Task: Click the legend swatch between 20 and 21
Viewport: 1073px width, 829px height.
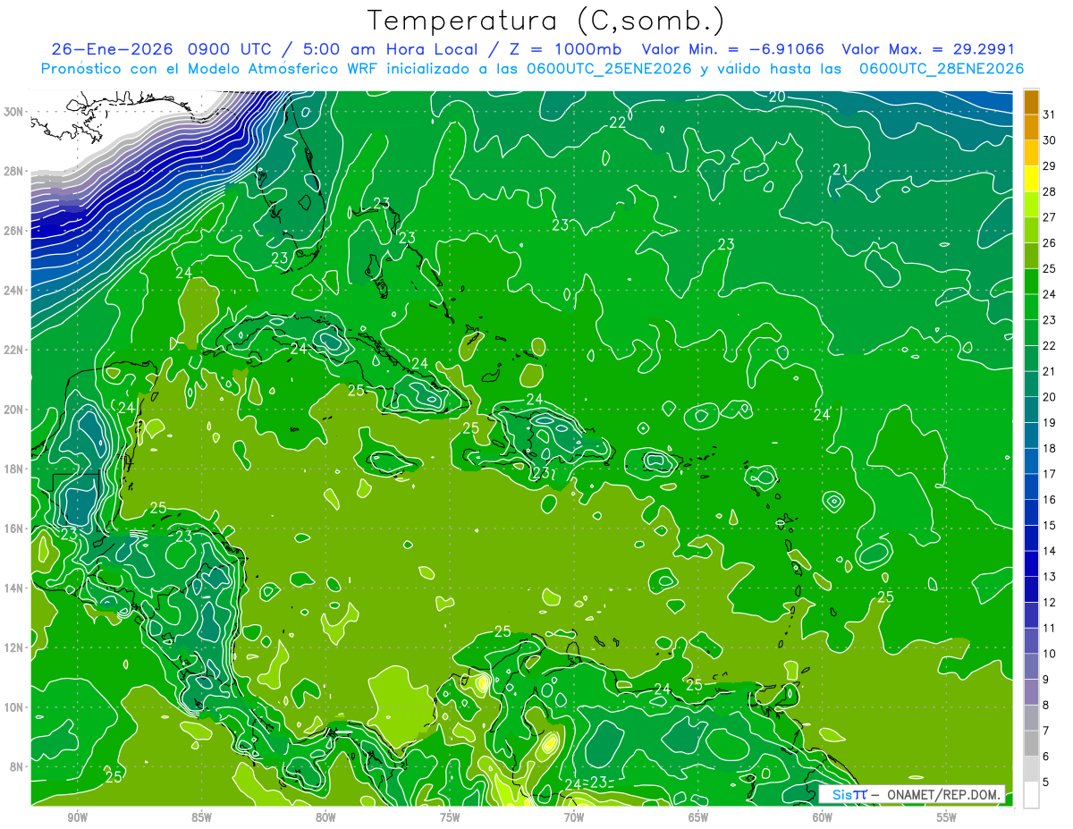Action: coord(1031,385)
